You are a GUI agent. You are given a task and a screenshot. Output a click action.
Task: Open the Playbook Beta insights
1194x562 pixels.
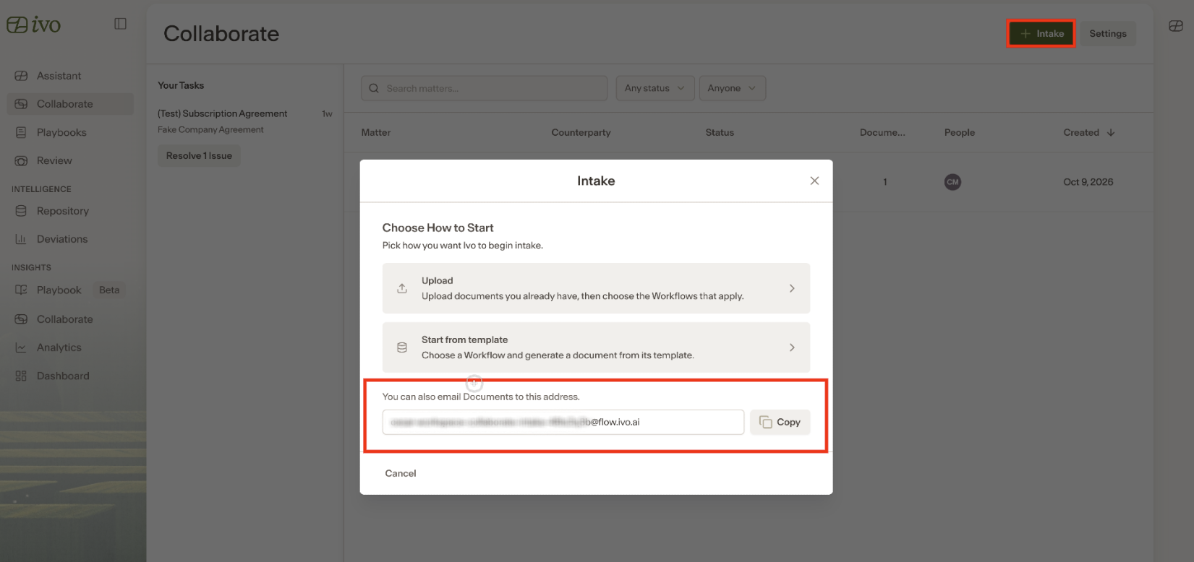coord(70,290)
